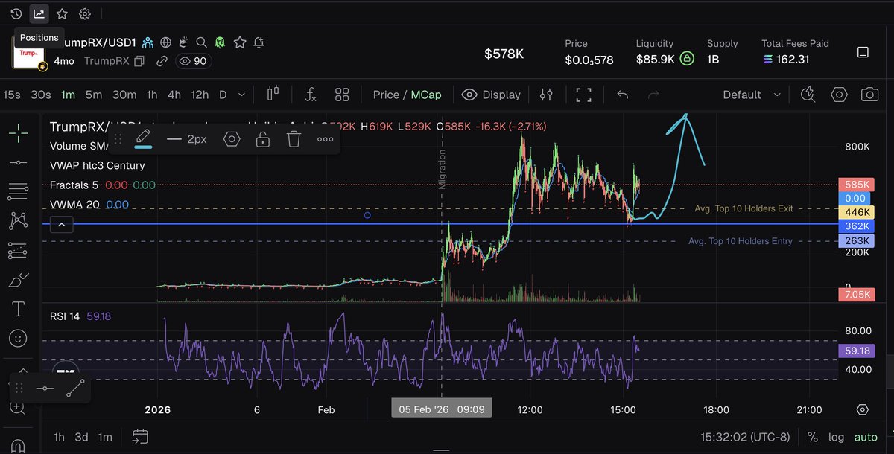The width and height of the screenshot is (894, 454).
Task: Open the chart layout grid icon
Action: [342, 95]
